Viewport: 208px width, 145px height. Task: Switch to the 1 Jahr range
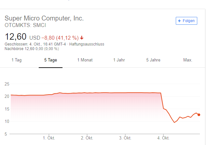tap(119, 60)
